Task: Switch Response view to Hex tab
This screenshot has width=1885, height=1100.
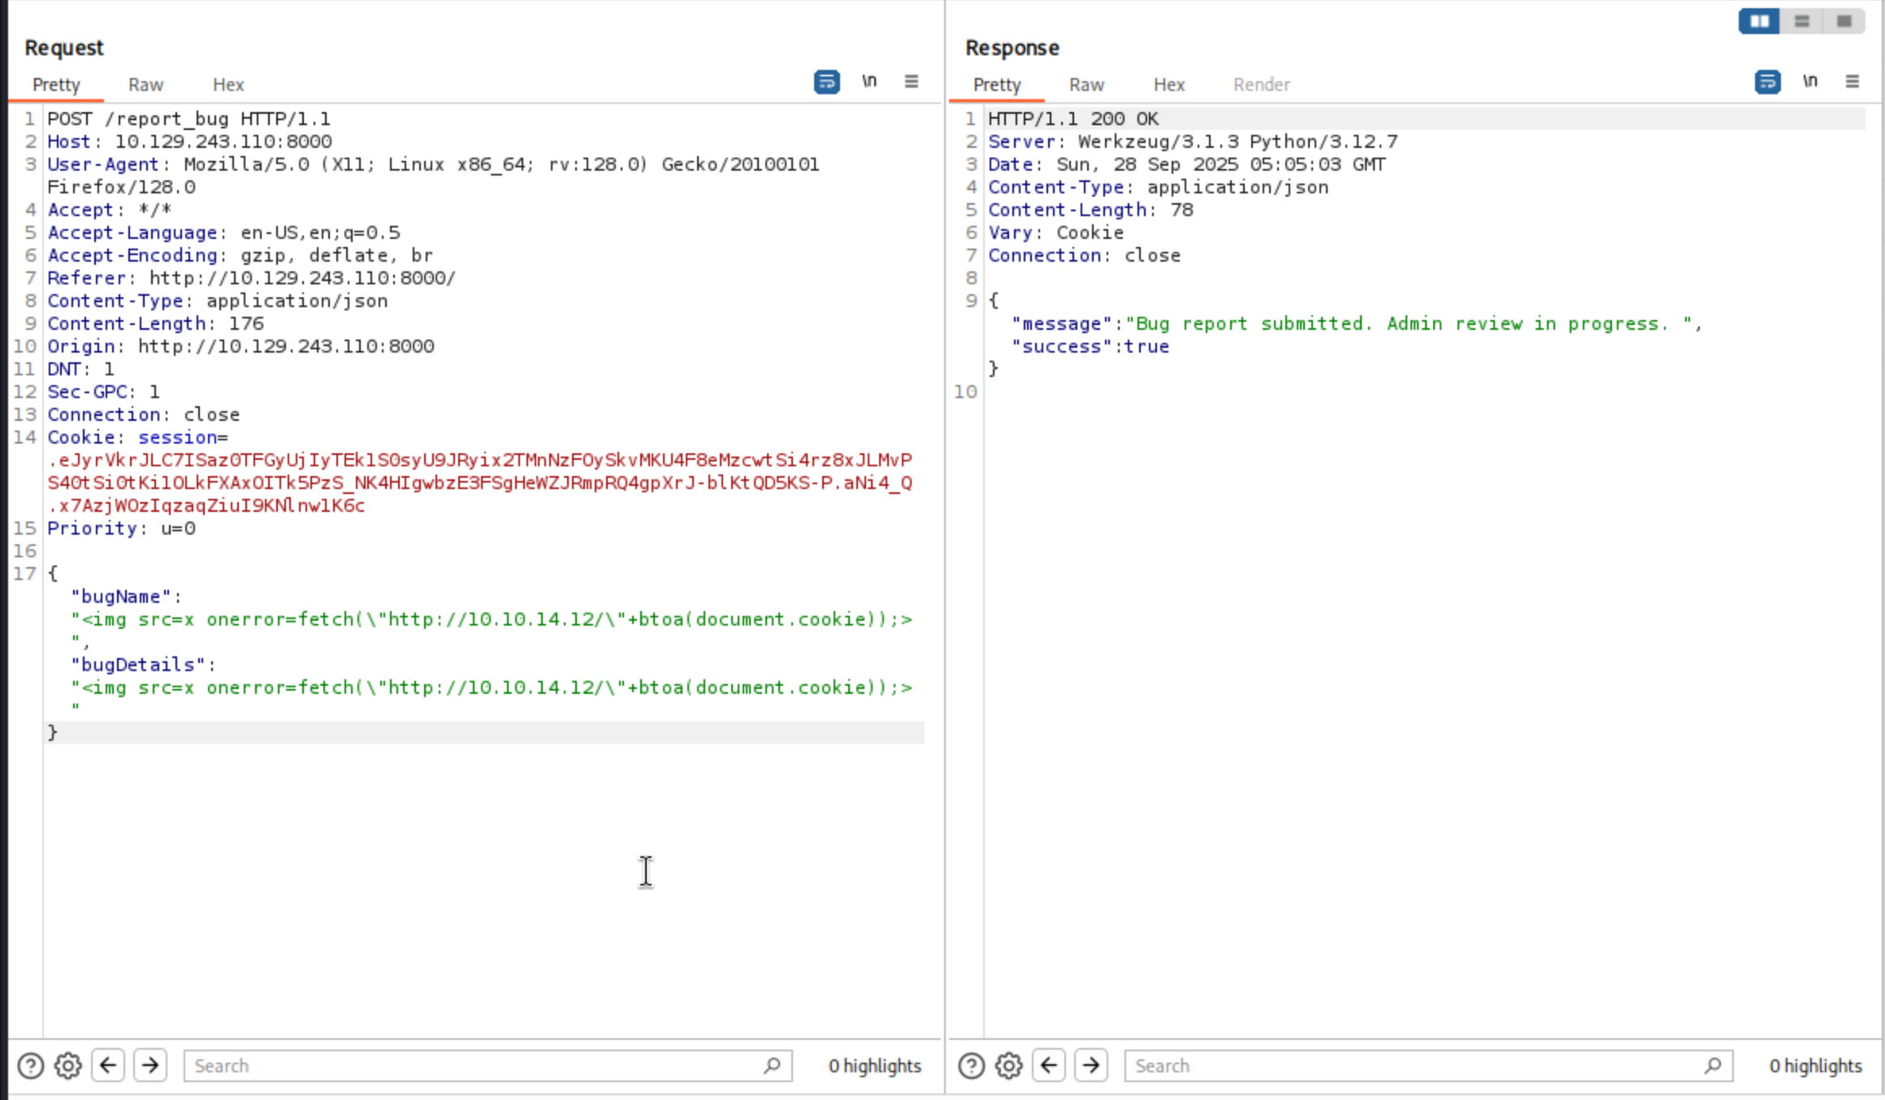Action: pos(1168,84)
